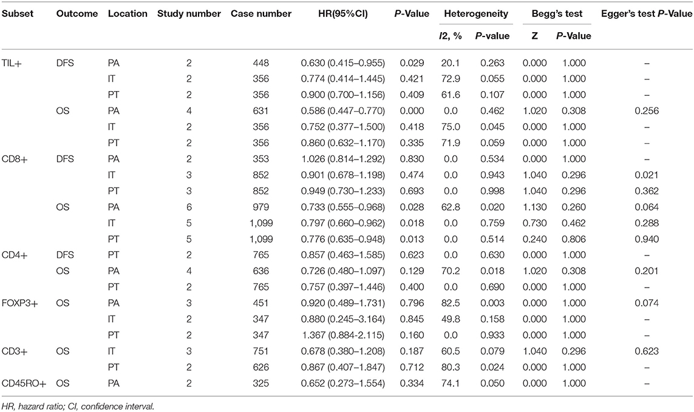Click the Begg's P-value '0.806'
This screenshot has width=694, height=412.
[574, 240]
